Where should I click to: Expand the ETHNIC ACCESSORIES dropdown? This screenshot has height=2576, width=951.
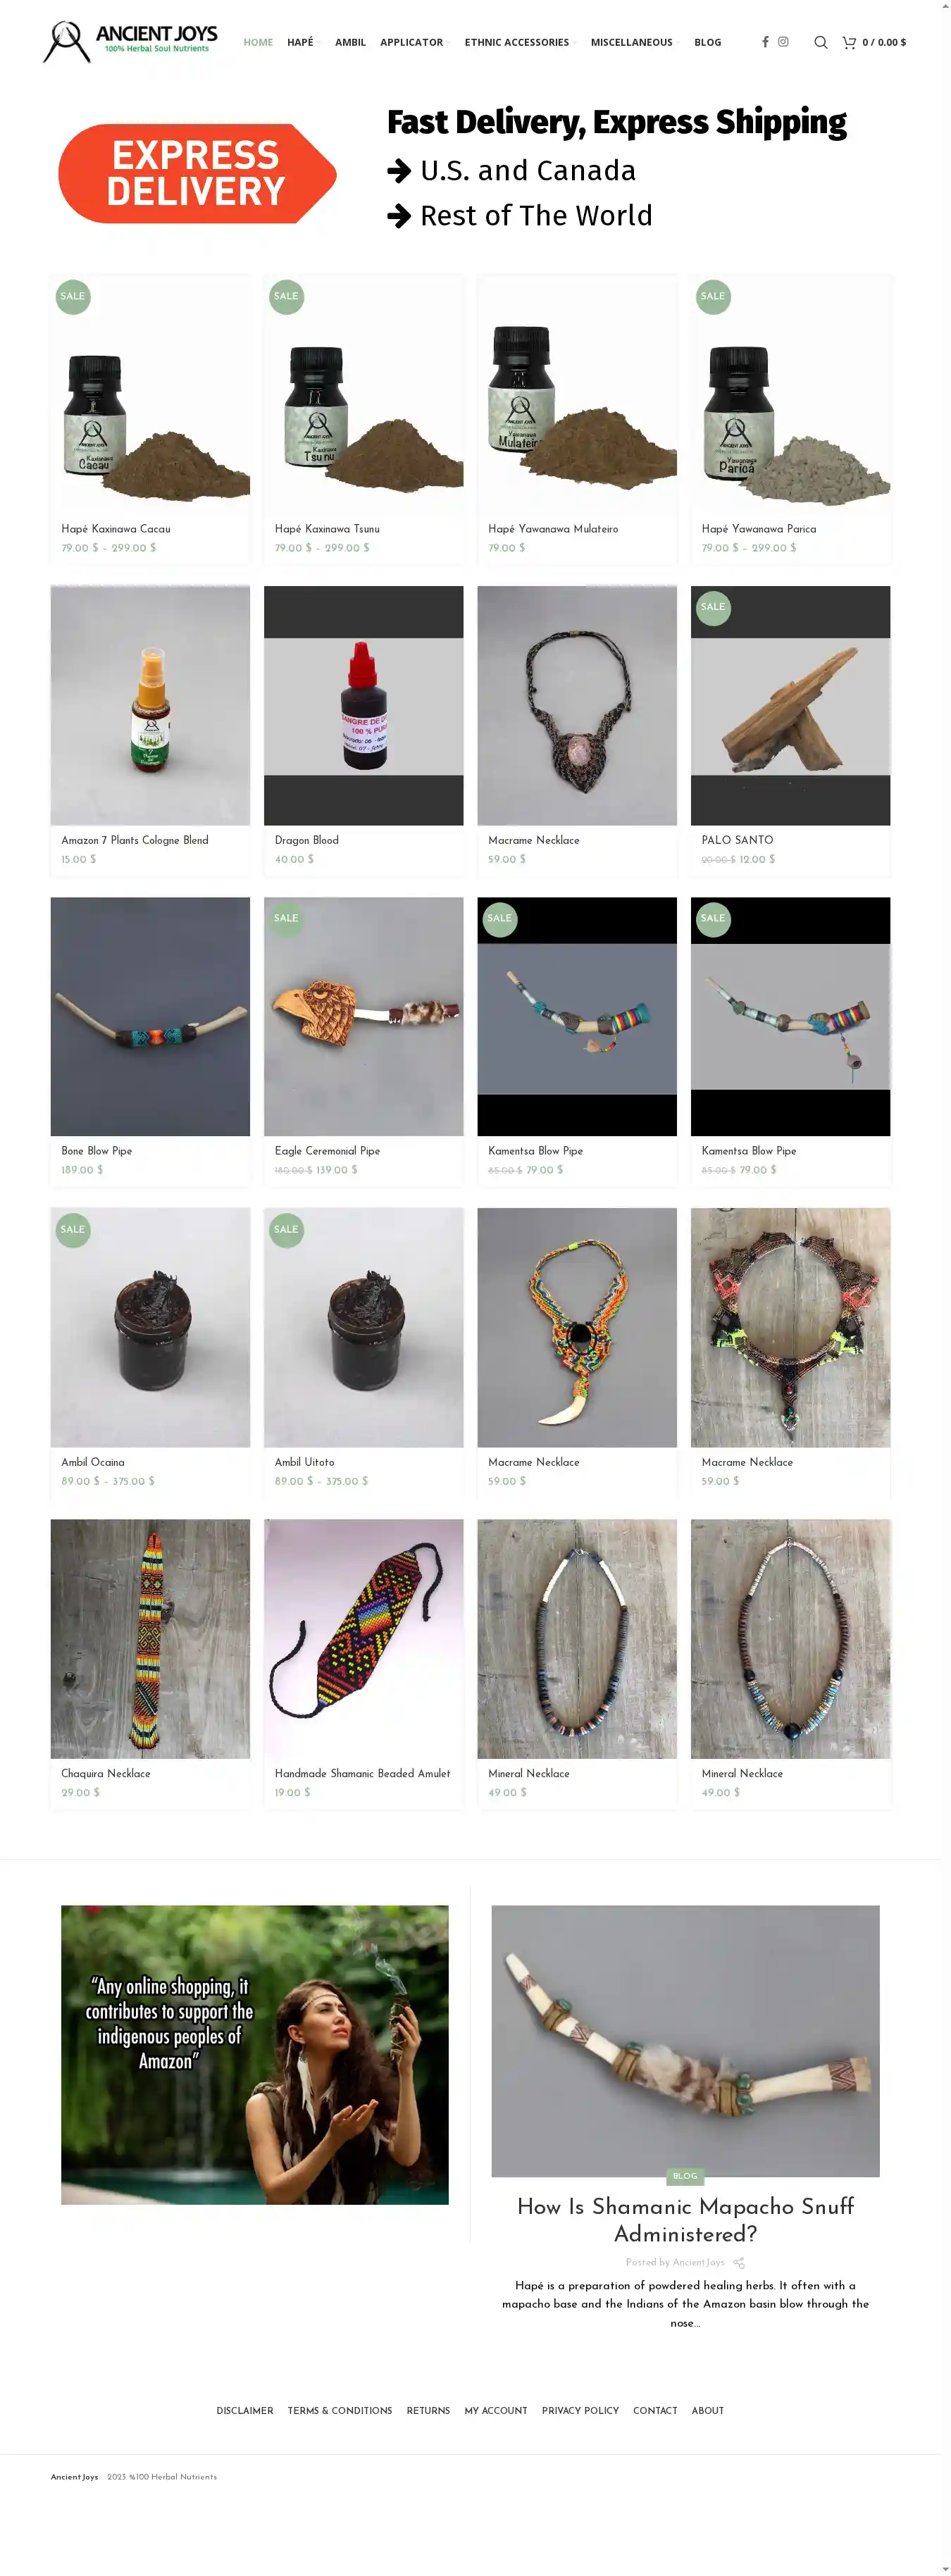coord(520,42)
